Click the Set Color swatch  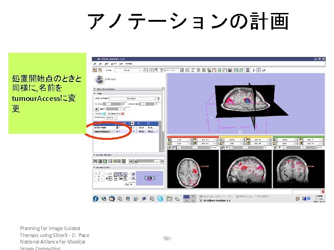(x=103, y=113)
